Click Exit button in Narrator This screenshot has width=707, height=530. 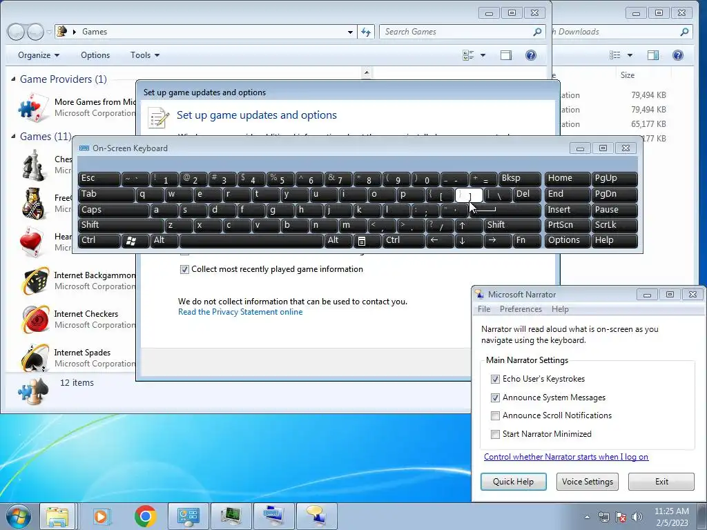pos(661,481)
